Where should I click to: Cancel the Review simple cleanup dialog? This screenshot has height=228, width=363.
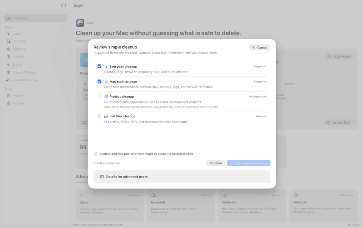tap(260, 48)
